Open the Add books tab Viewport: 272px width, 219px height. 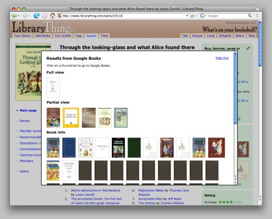tap(43, 36)
